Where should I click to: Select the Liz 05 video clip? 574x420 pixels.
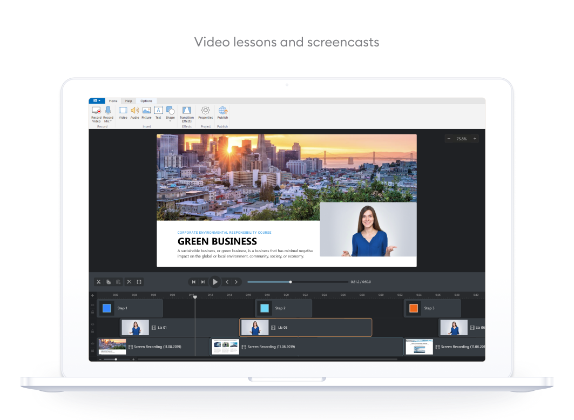(306, 328)
